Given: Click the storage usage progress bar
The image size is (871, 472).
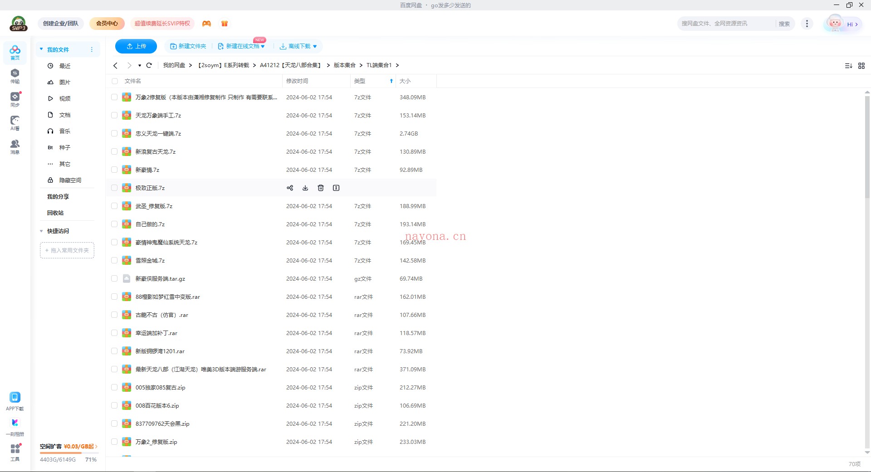Looking at the screenshot, I should tap(69, 453).
